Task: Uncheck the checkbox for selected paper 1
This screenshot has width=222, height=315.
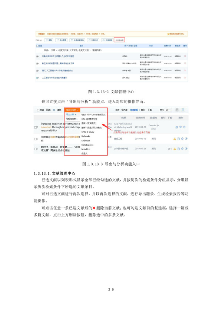Action: coord(37,56)
